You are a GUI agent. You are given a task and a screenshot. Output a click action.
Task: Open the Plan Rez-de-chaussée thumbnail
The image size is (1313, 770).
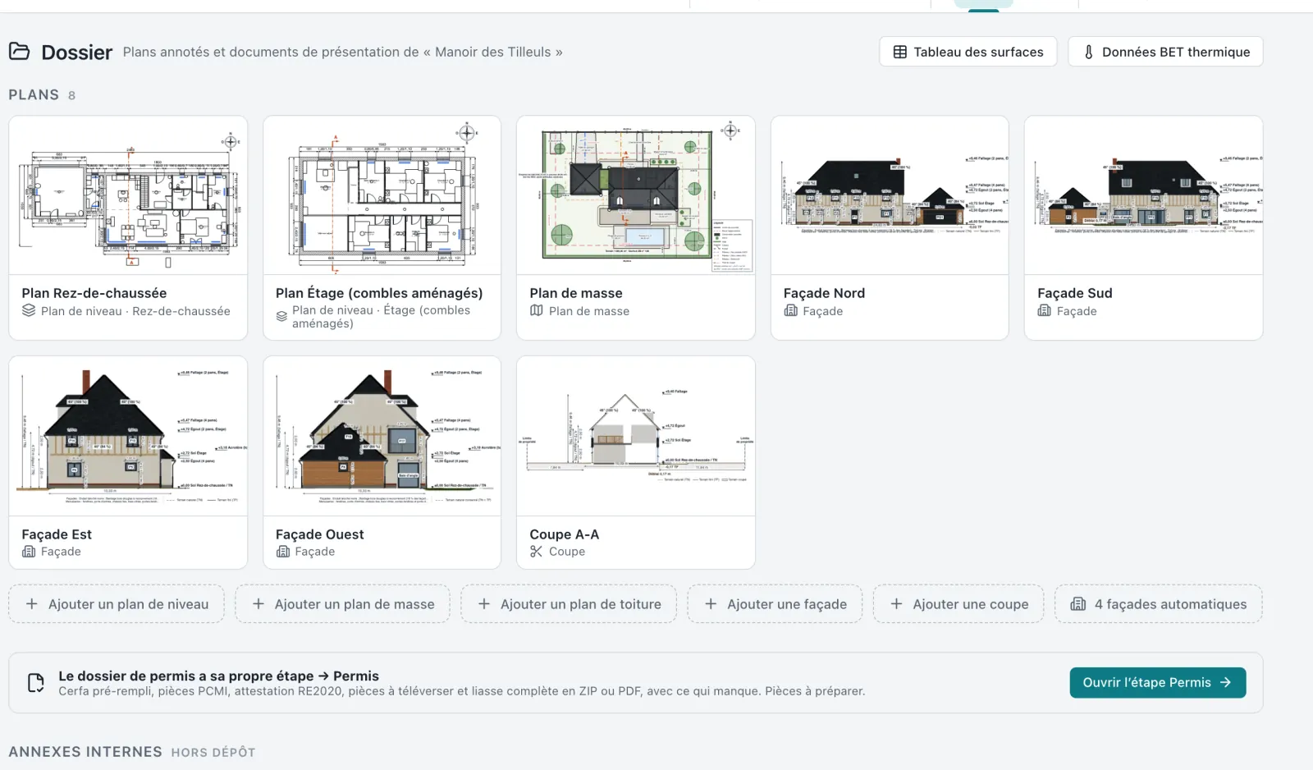(128, 195)
